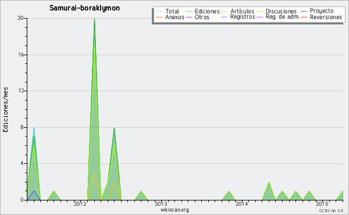Click the 2012 x-axis label
The image size is (349, 215).
(x=80, y=204)
